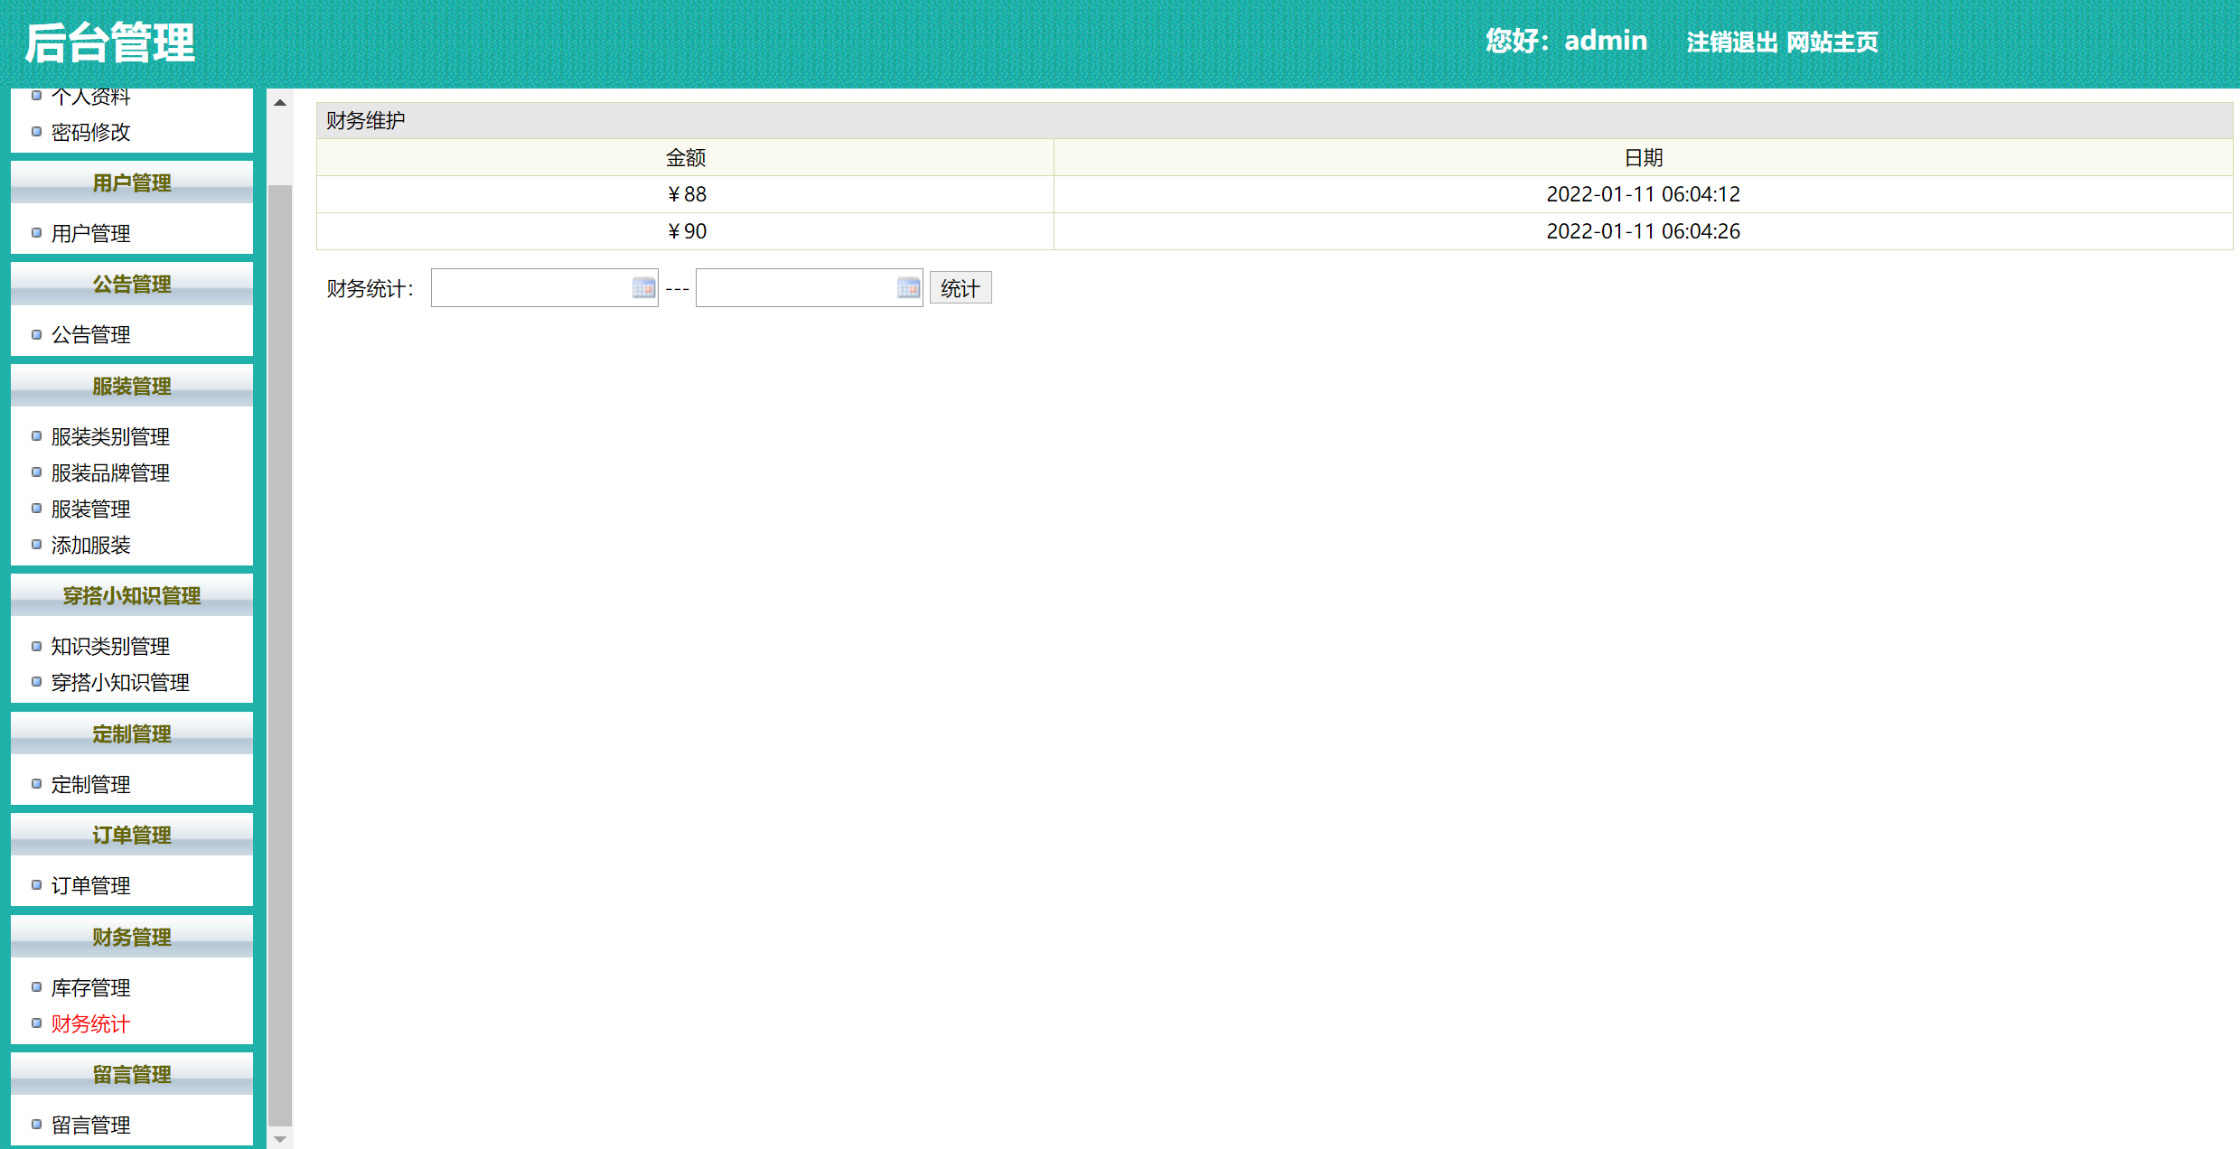Open 服装类别管理 in sidebar
Screen dimensions: 2240x1149
110,436
